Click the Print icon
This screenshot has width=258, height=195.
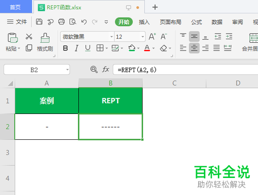pos(61,22)
